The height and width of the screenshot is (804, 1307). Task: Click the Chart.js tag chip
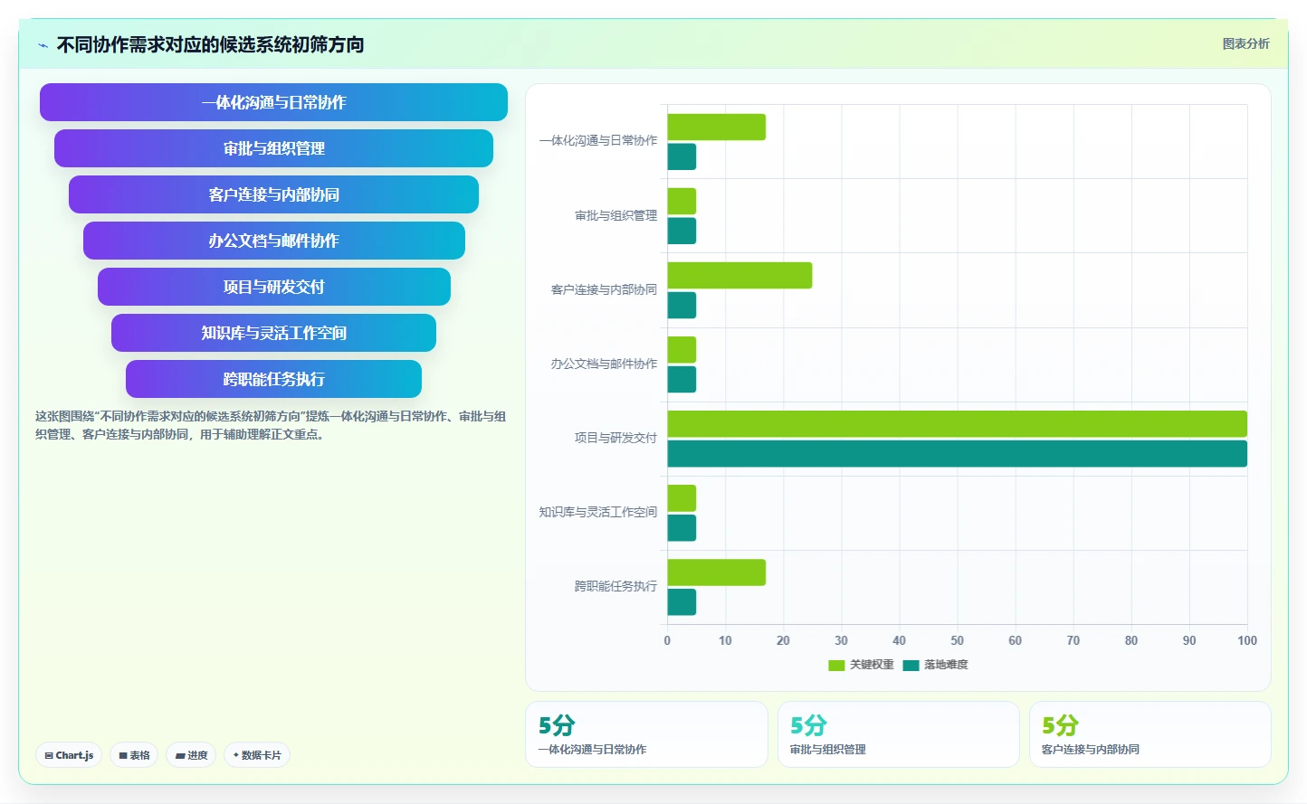[x=69, y=755]
